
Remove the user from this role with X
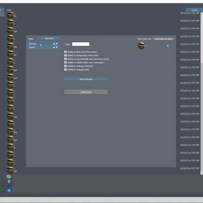click(168, 46)
